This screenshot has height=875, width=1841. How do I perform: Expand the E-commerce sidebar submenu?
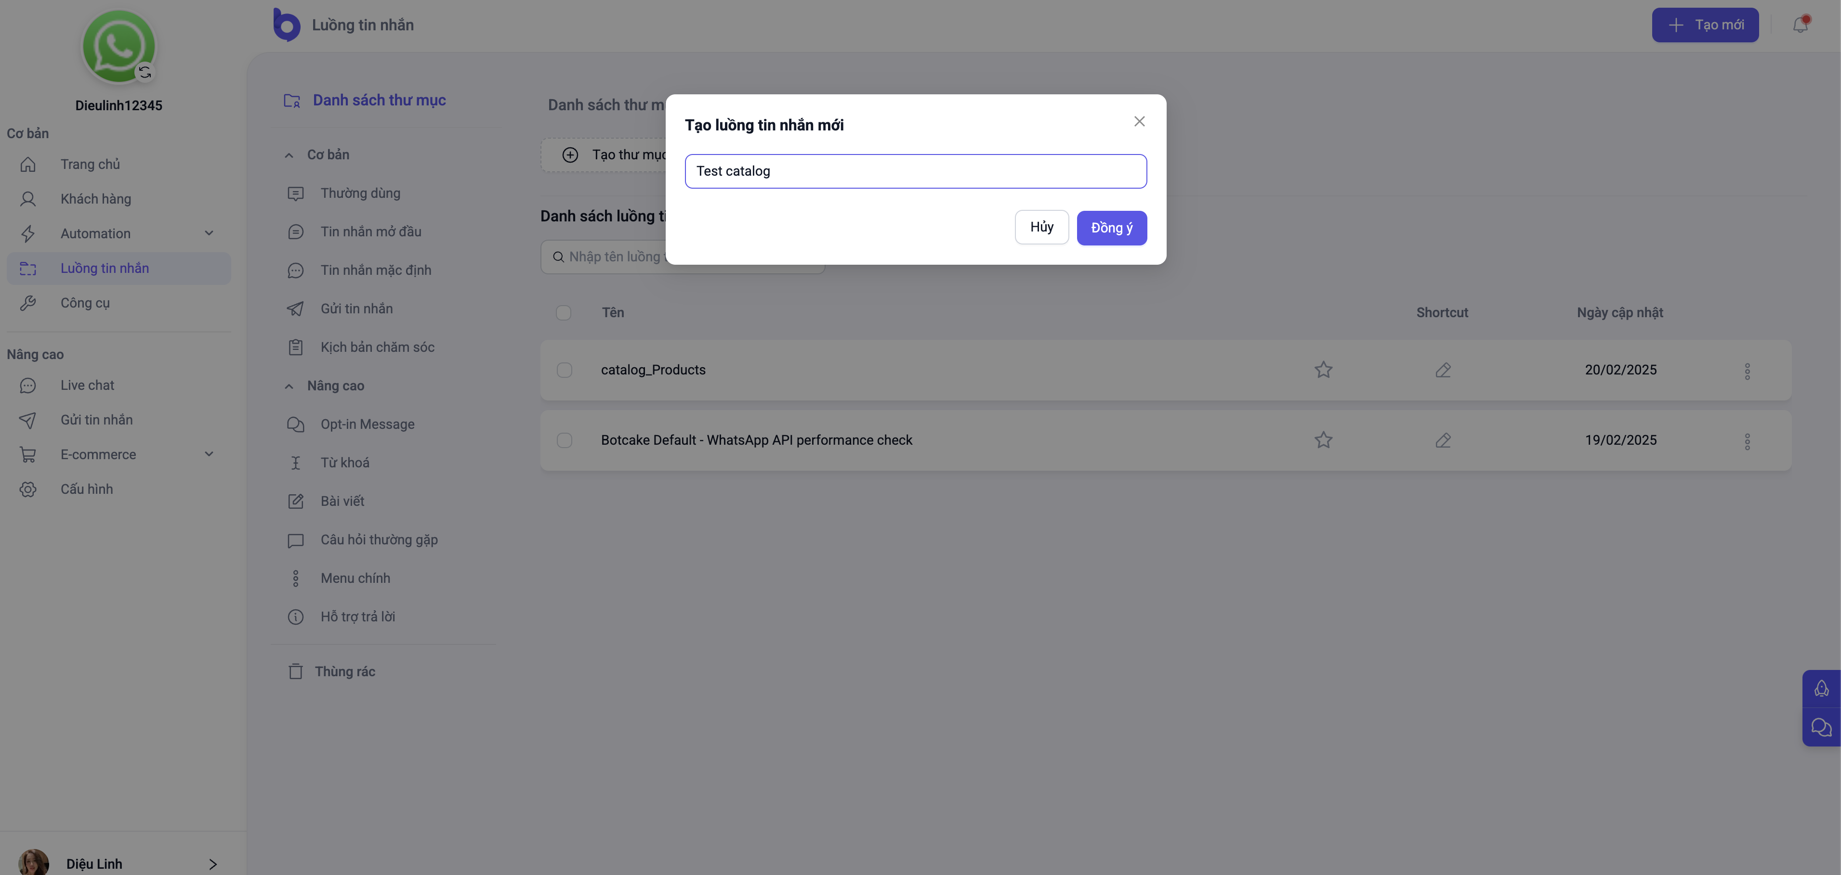[x=209, y=454]
